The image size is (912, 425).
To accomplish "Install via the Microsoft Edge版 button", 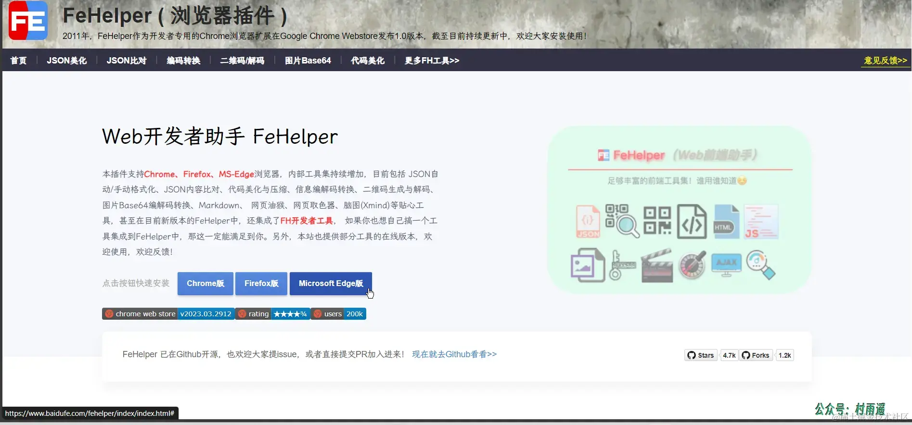I will coord(331,284).
